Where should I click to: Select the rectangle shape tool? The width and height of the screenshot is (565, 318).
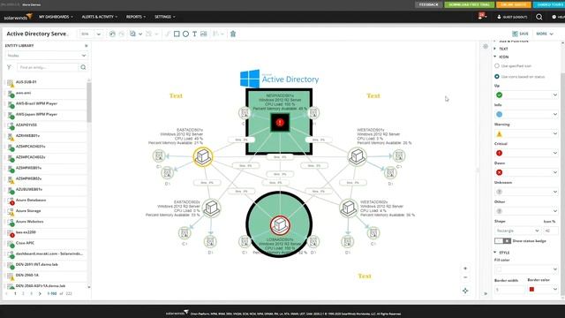click(x=177, y=34)
